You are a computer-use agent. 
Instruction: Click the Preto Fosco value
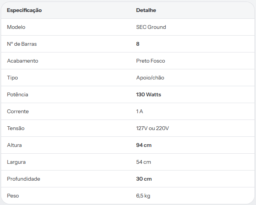(x=150, y=61)
